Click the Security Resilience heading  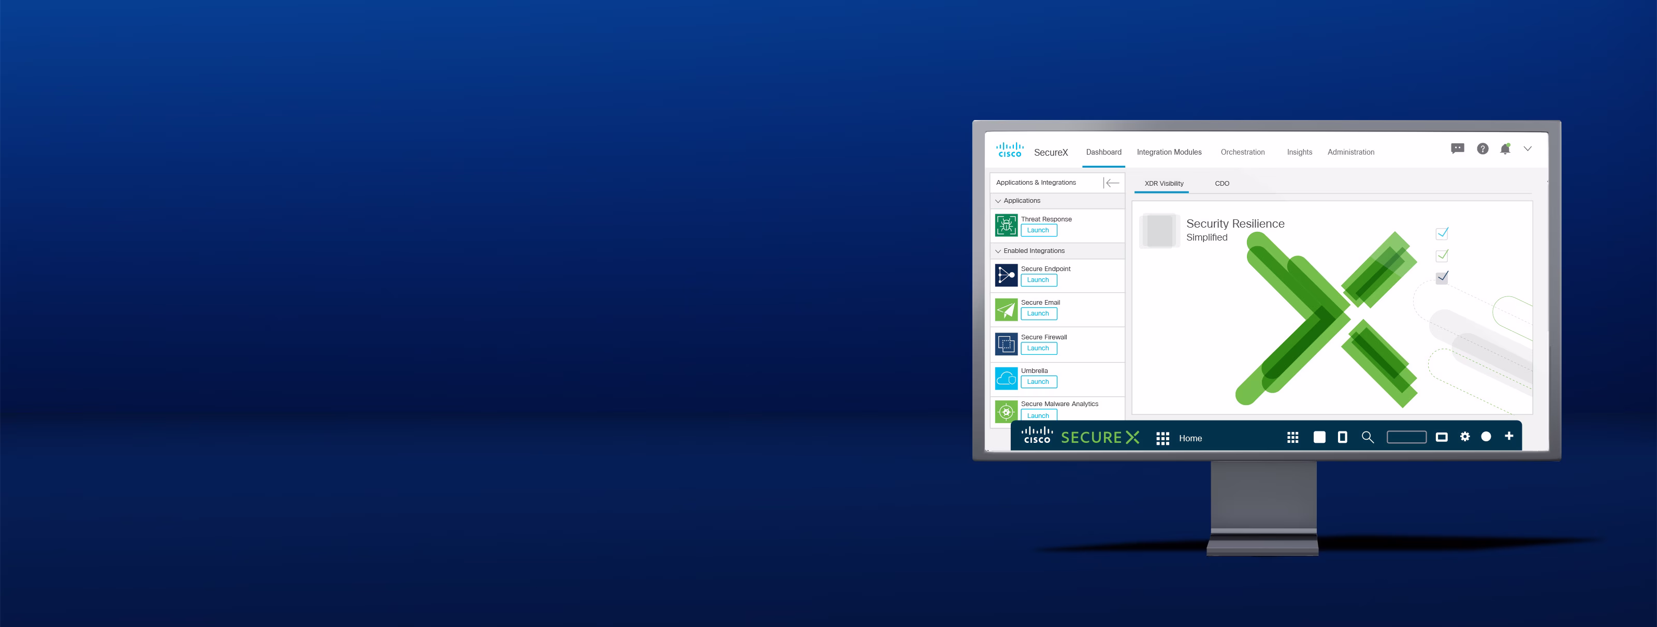(x=1235, y=223)
